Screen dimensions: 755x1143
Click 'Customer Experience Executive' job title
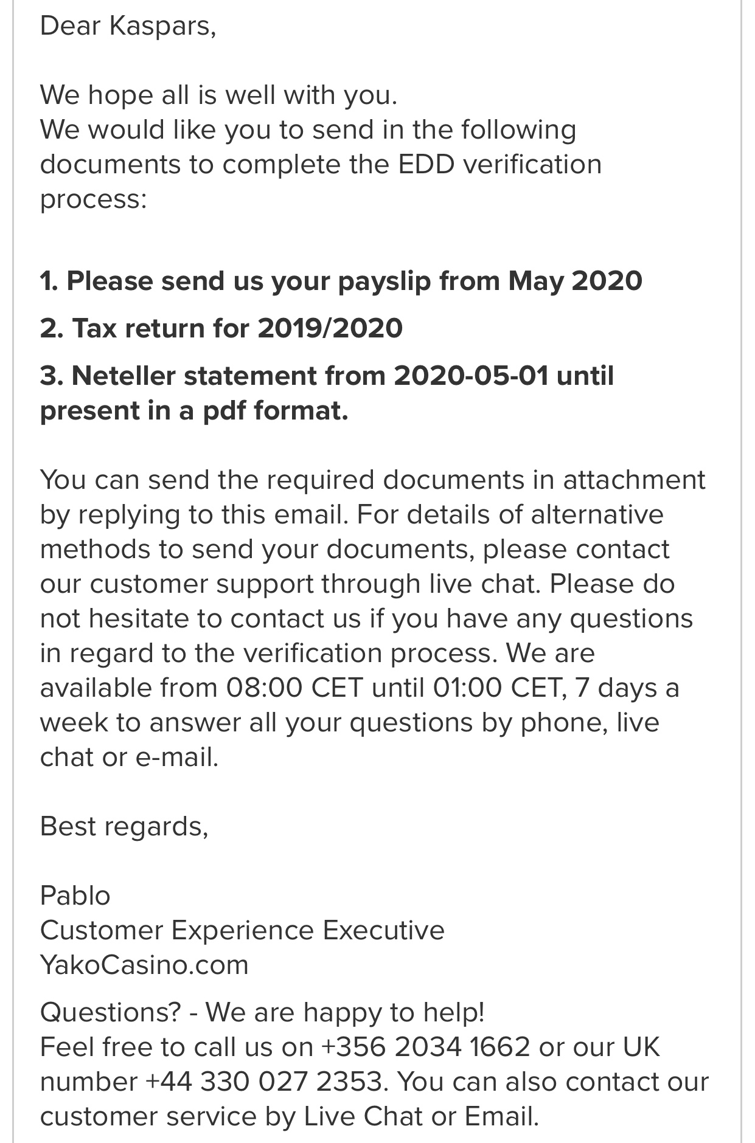[242, 930]
